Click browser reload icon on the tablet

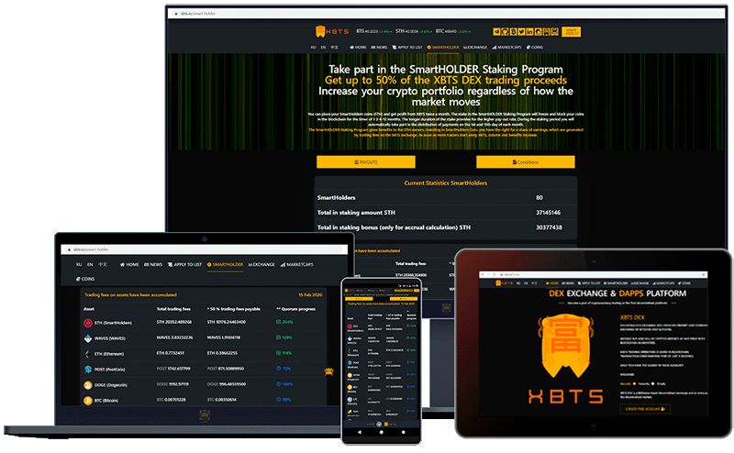495,275
